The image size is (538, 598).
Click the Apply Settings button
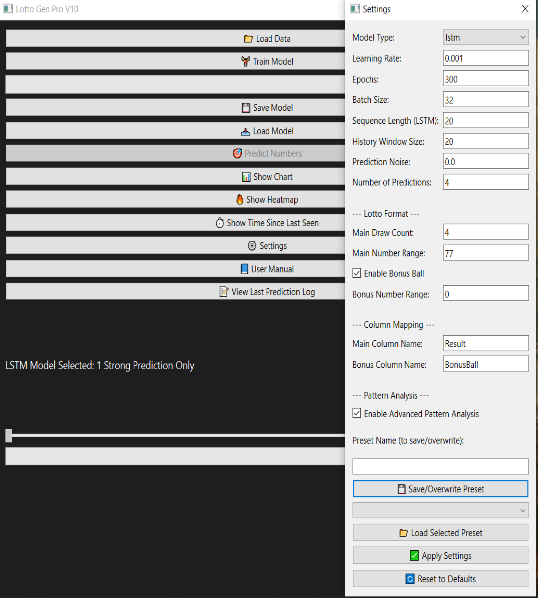click(x=440, y=555)
